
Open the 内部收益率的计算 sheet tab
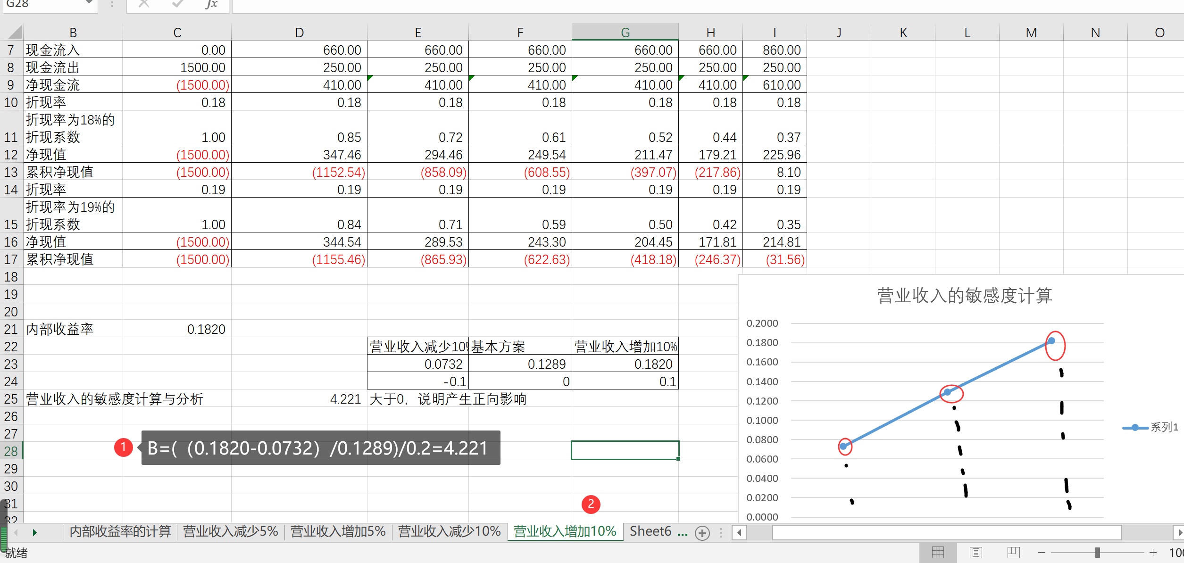pos(120,531)
